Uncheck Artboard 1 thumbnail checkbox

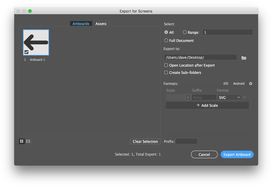coord(26,52)
